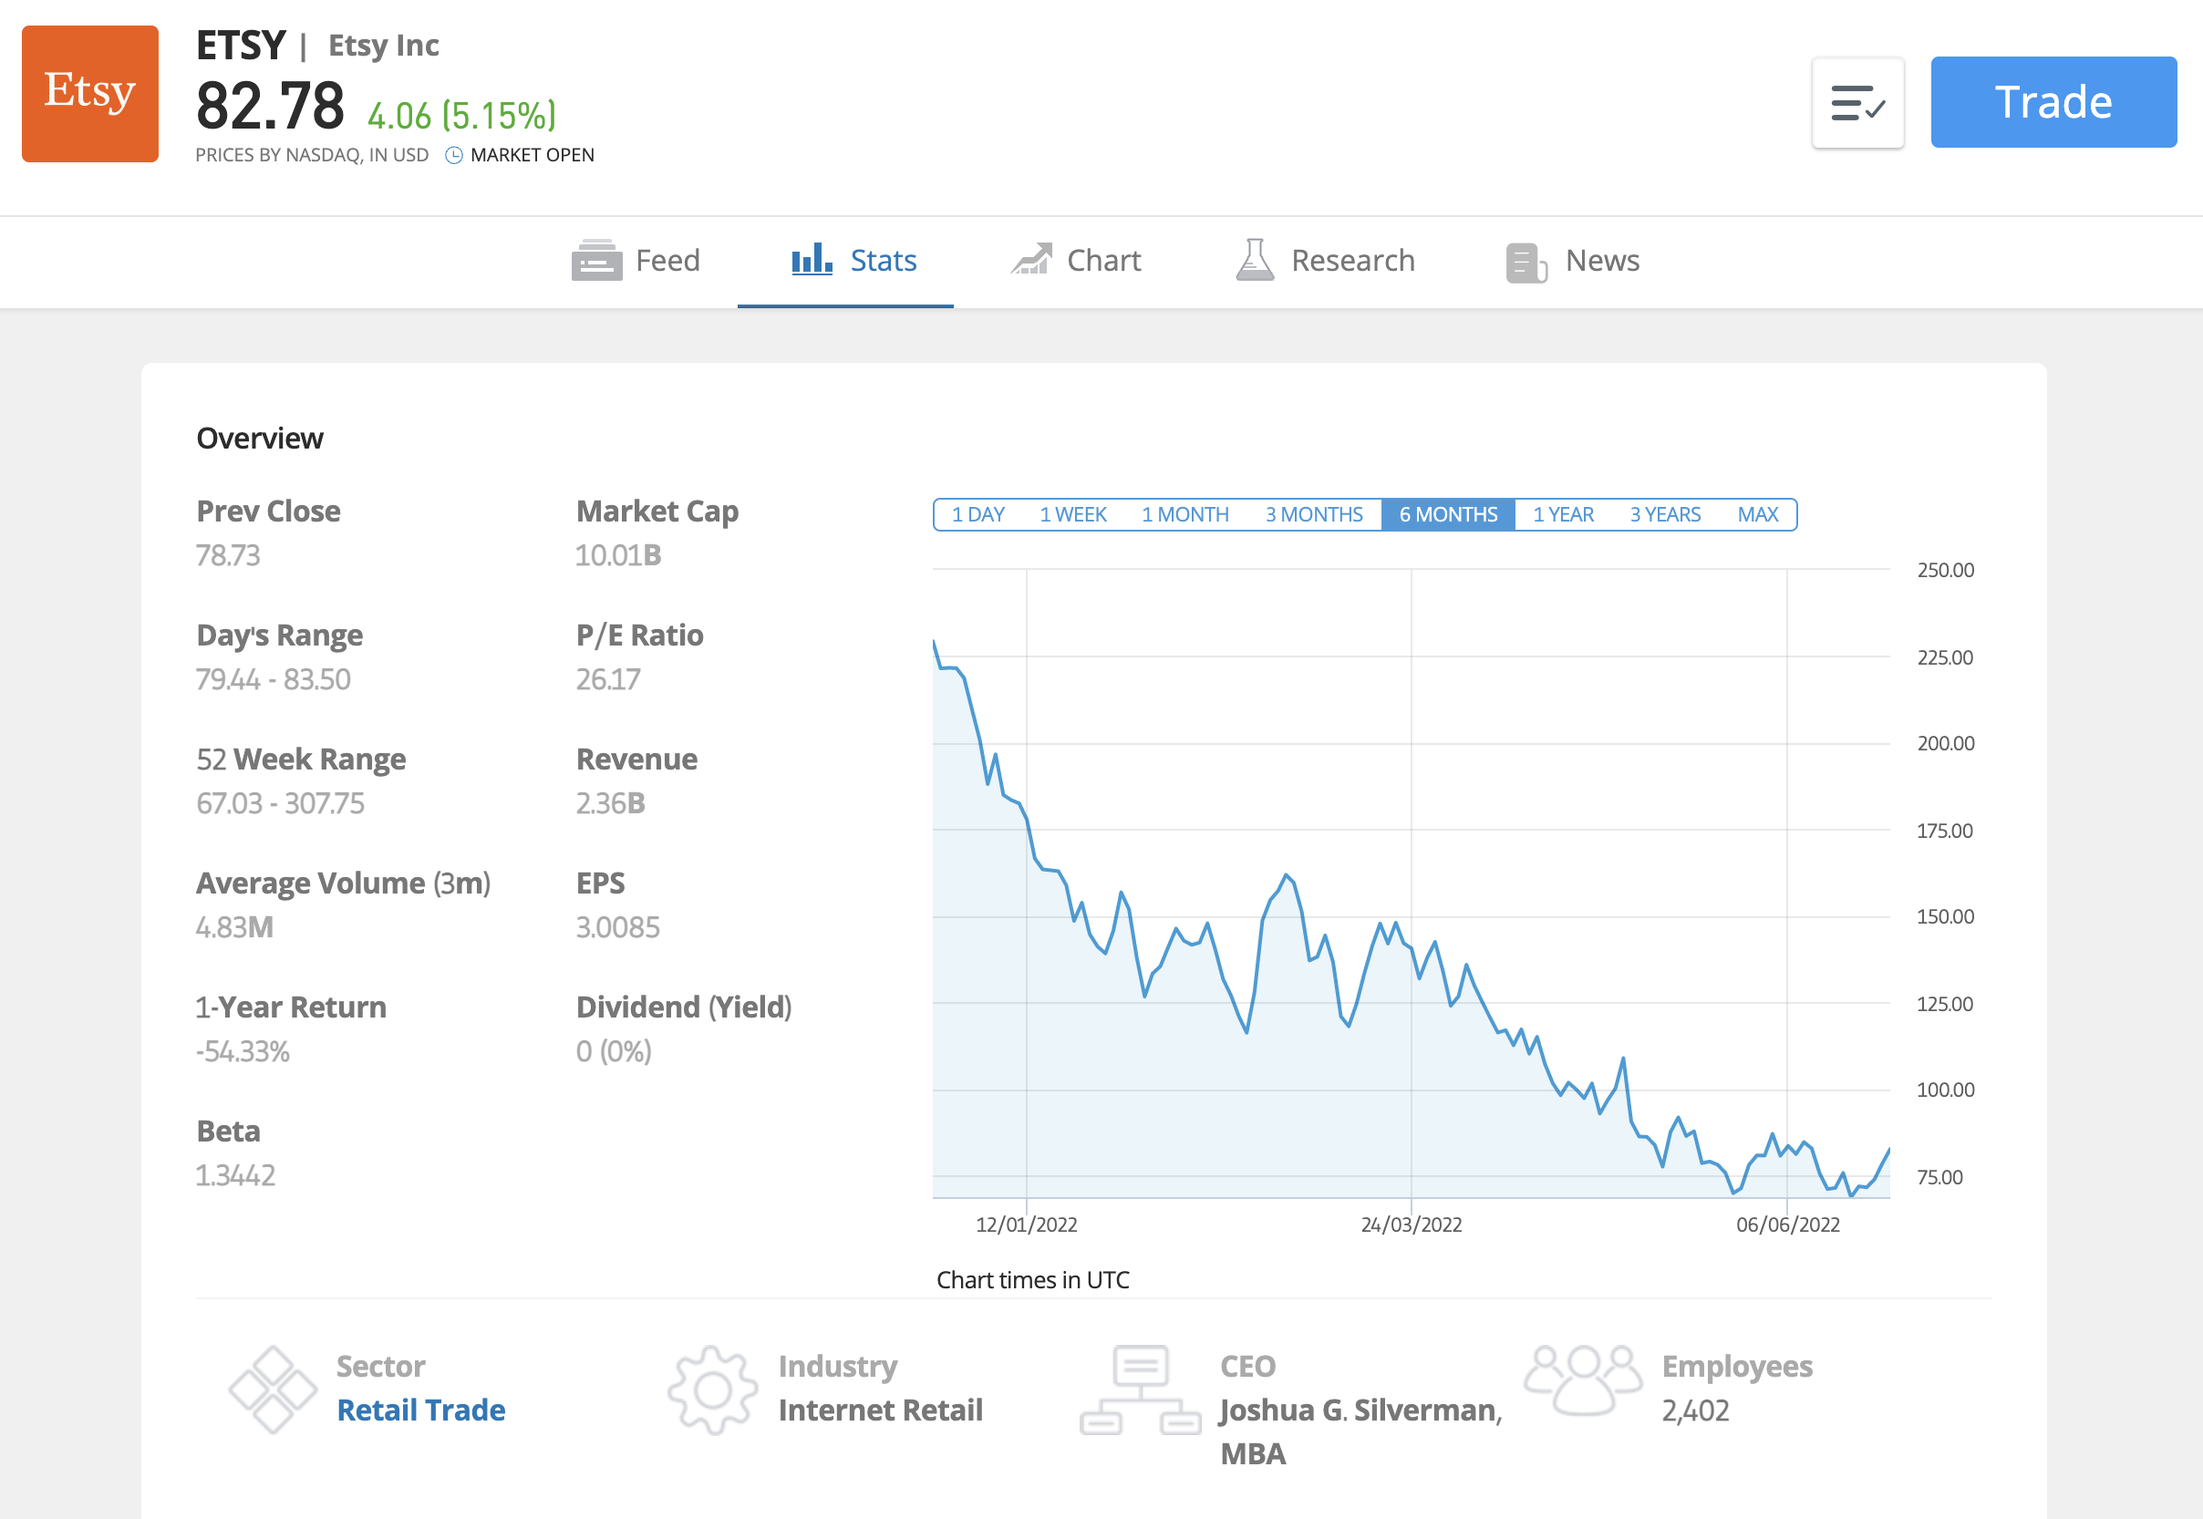
Task: Click the Employees count 2,402
Action: (1696, 1410)
